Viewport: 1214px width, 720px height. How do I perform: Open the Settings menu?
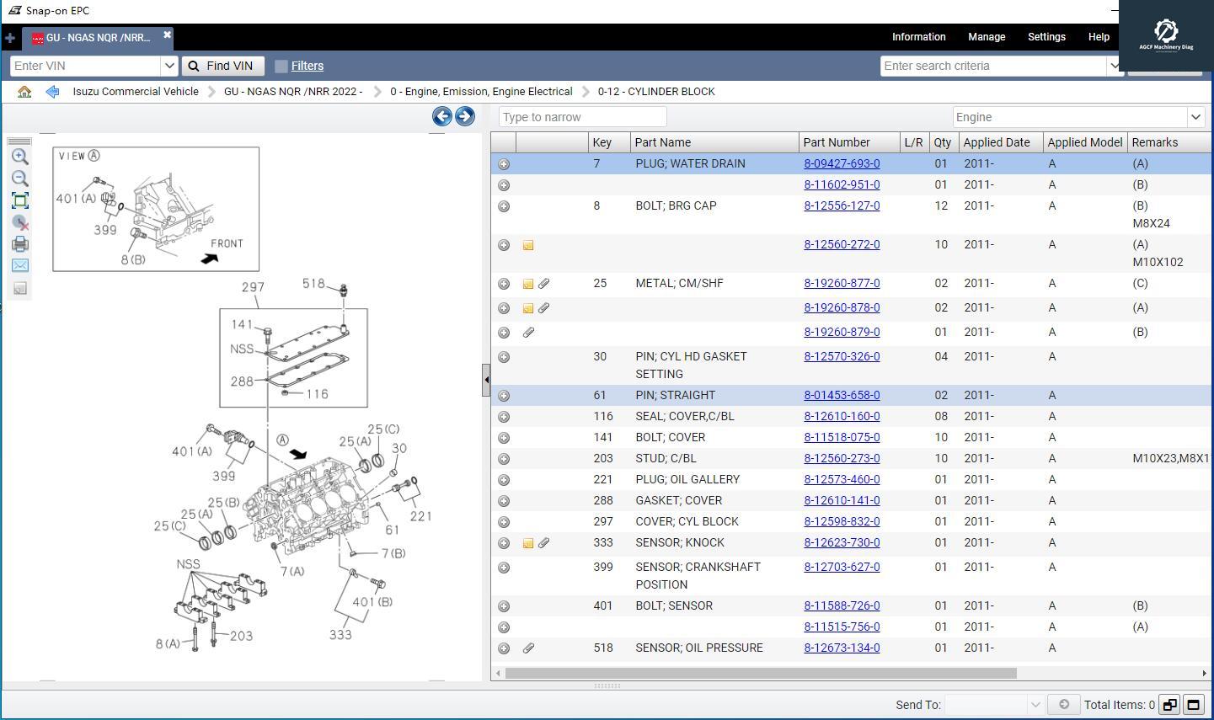click(x=1046, y=37)
